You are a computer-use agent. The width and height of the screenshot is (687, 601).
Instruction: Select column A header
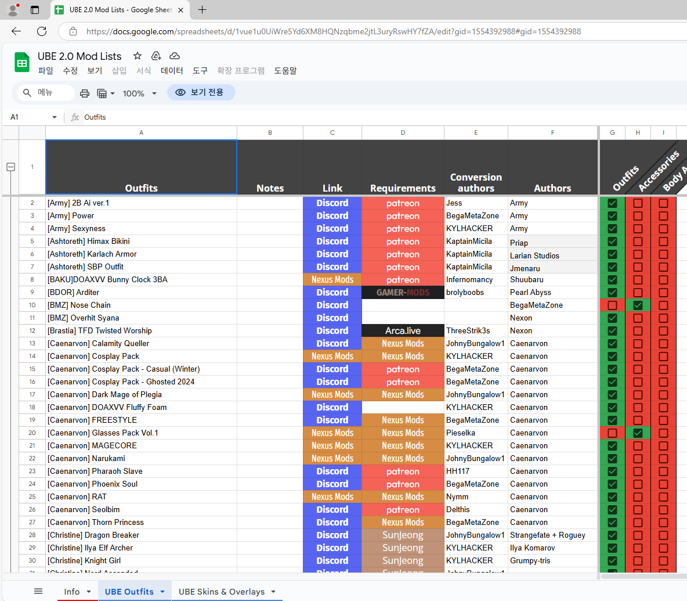point(141,132)
